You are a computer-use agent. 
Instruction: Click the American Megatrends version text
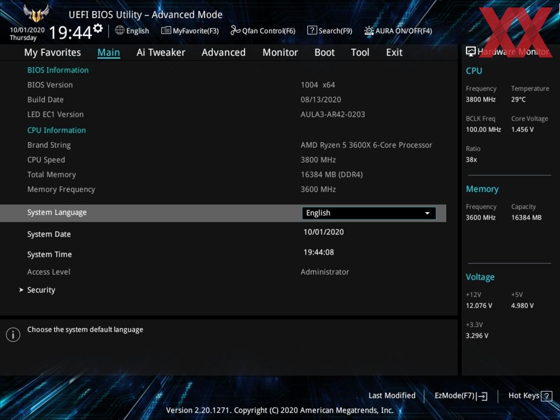point(280,410)
